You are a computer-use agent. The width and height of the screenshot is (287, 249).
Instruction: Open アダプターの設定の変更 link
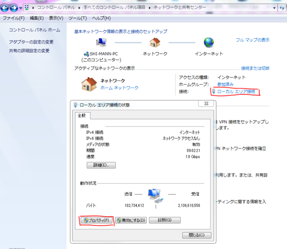coord(31,42)
